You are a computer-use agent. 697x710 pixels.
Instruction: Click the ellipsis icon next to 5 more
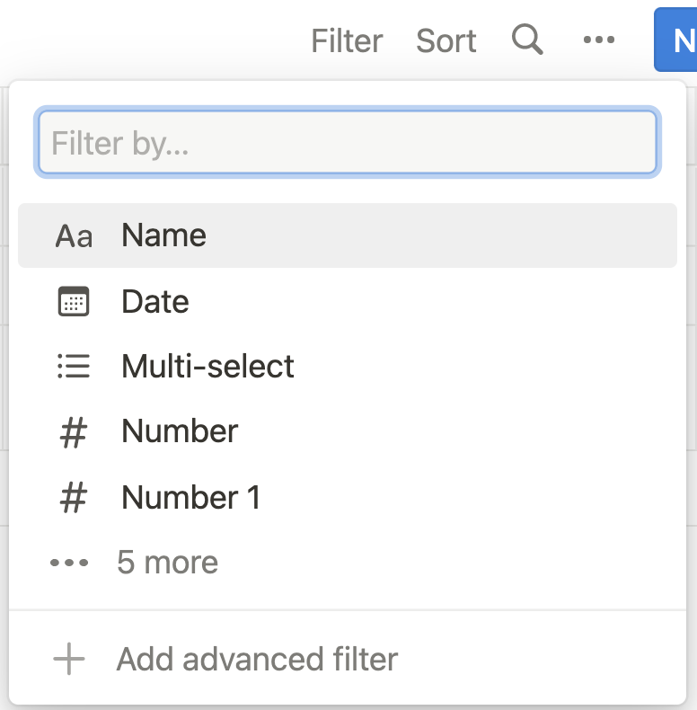[69, 564]
